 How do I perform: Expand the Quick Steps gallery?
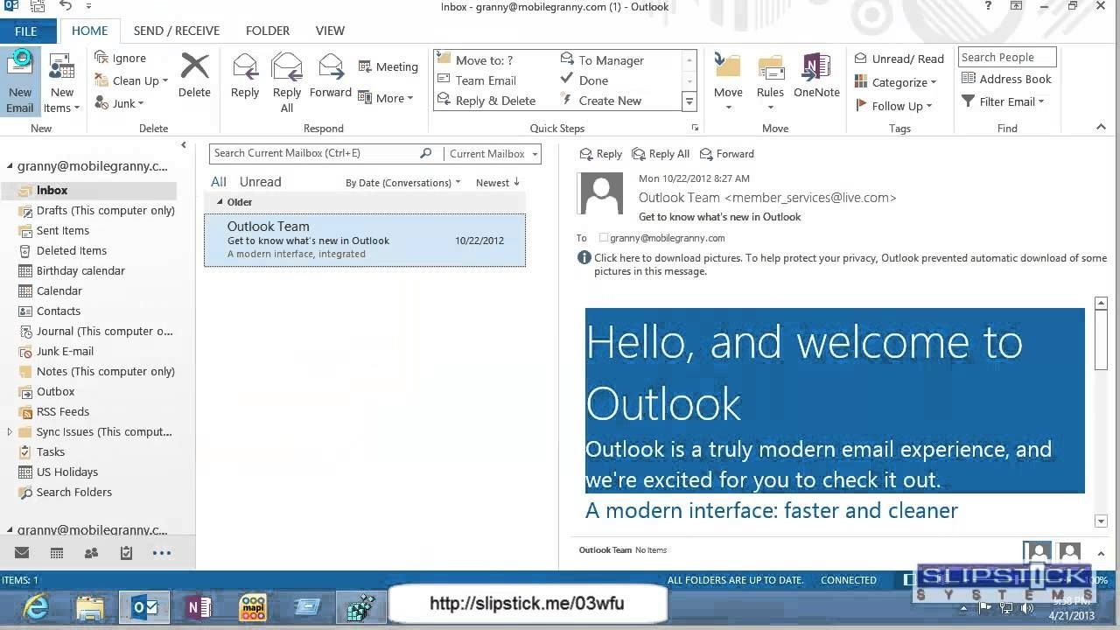tap(689, 101)
